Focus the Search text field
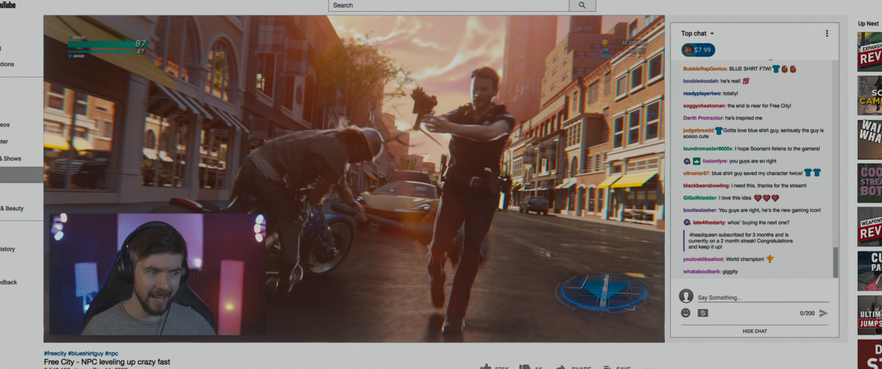882x369 pixels. pos(449,5)
